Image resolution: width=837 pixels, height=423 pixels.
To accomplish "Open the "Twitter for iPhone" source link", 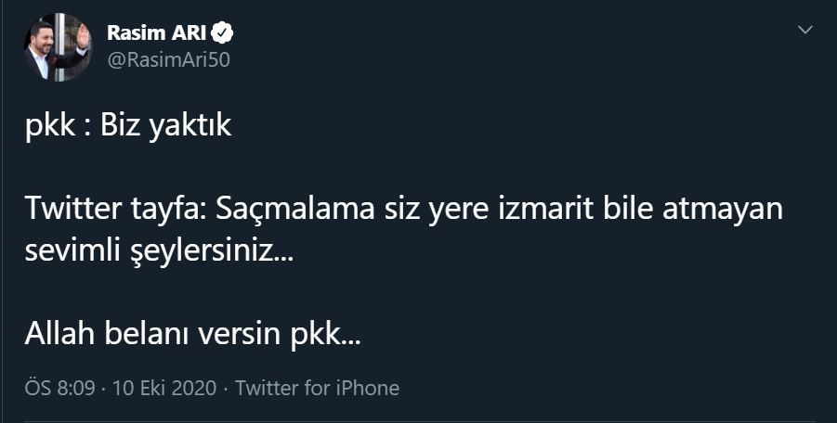I will tap(317, 388).
